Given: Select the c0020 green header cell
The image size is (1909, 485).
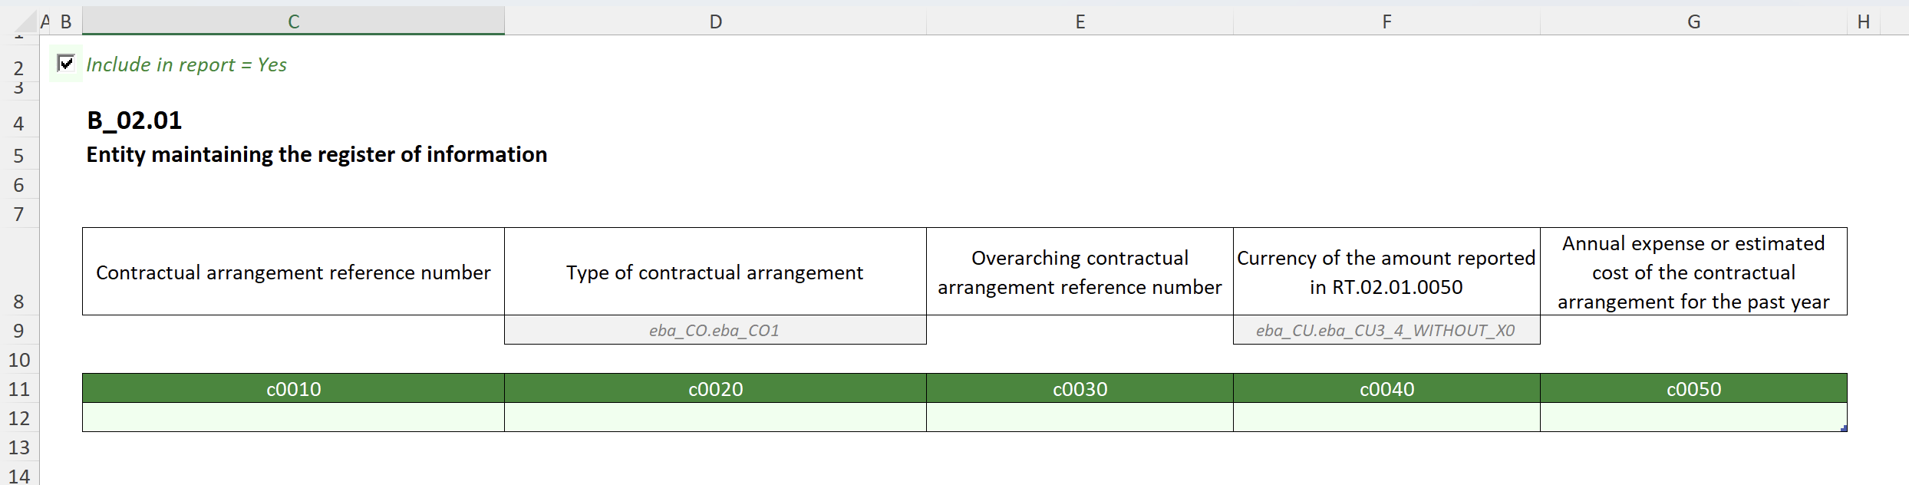Looking at the screenshot, I should coord(715,388).
